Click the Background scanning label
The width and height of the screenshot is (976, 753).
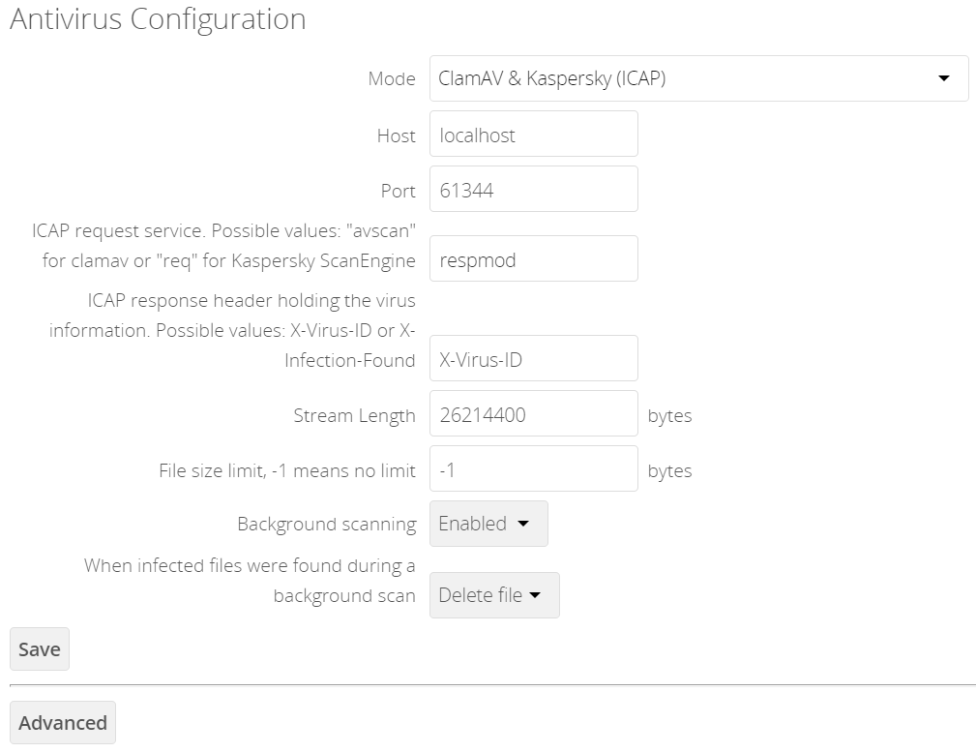point(326,524)
